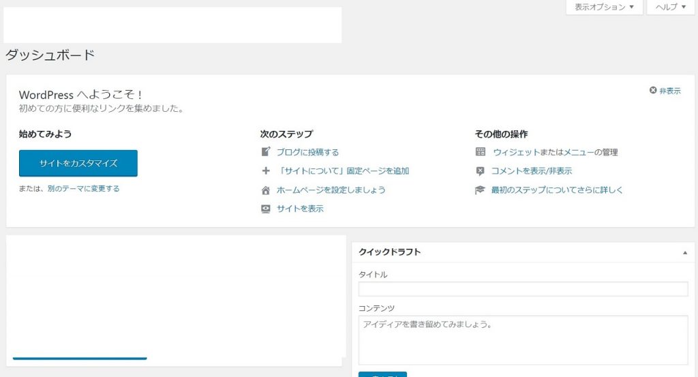This screenshot has width=698, height=377.
Task: Click the dismiss circle-x icon beside 非表示
Action: point(653,91)
